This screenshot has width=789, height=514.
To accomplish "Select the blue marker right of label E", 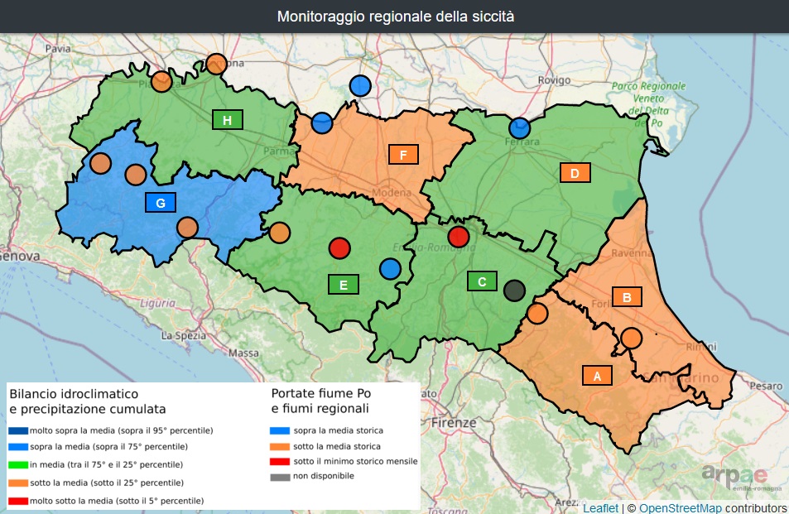I will [x=390, y=268].
